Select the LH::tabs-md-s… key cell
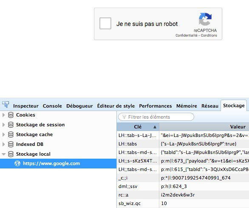The width and height of the screenshot is (249, 208). tap(138, 152)
